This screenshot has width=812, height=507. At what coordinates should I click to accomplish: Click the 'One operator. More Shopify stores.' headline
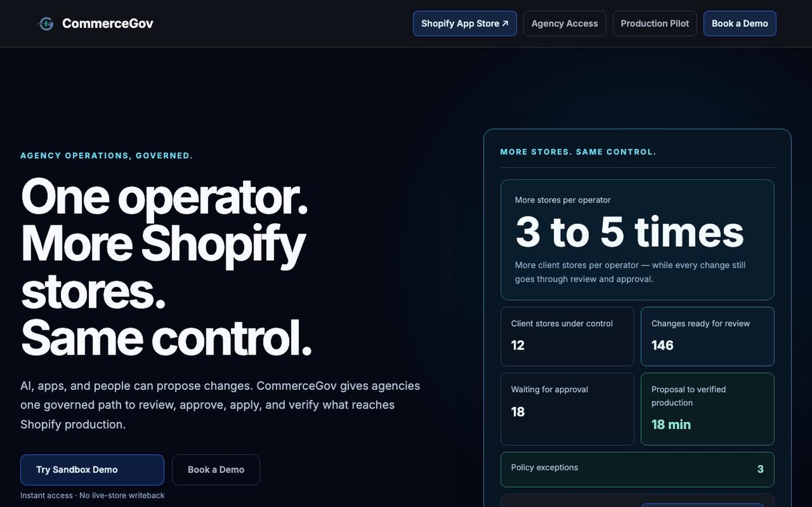(x=166, y=267)
